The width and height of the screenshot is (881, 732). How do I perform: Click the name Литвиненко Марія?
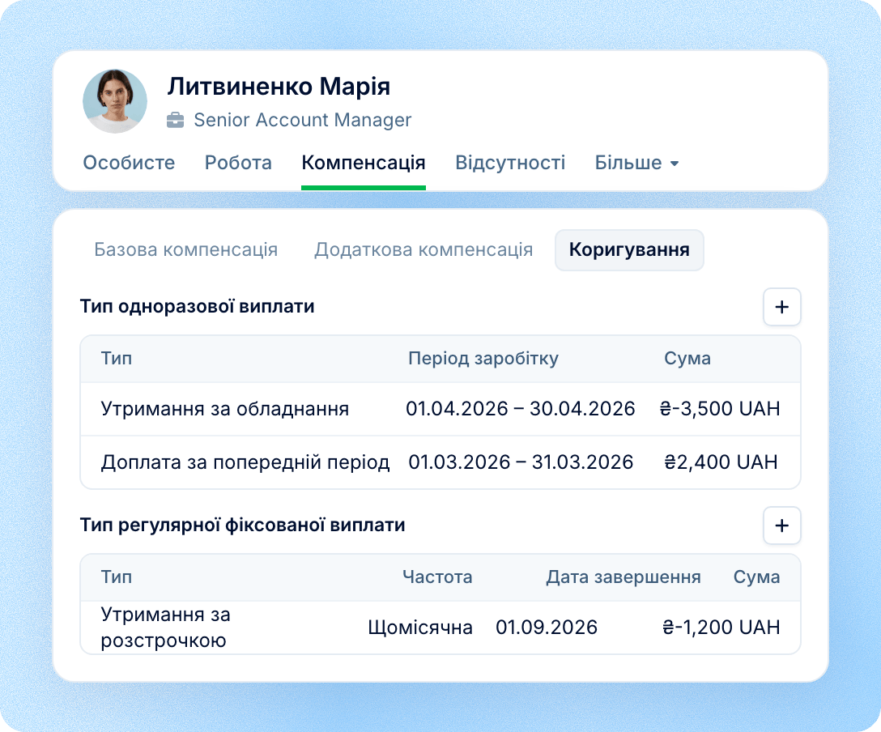pyautogui.click(x=279, y=87)
